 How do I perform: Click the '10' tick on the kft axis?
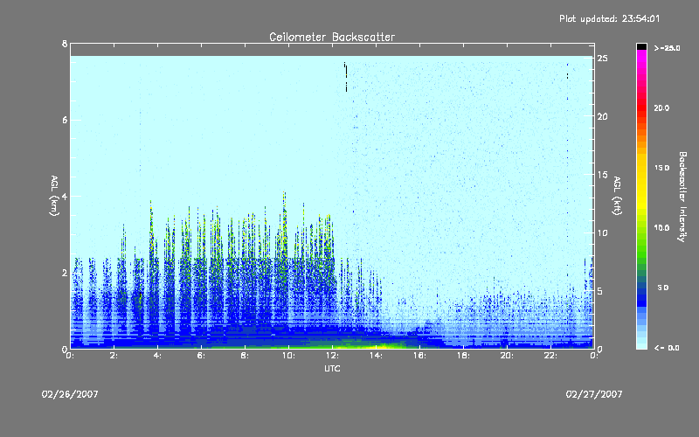tap(603, 232)
